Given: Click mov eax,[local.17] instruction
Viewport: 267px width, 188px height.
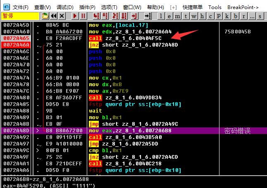Looking at the screenshot, I should [119, 25].
